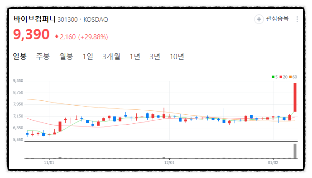This screenshot has width=312, height=178.
Task: Select the 3개월 period tab
Action: [x=111, y=56]
